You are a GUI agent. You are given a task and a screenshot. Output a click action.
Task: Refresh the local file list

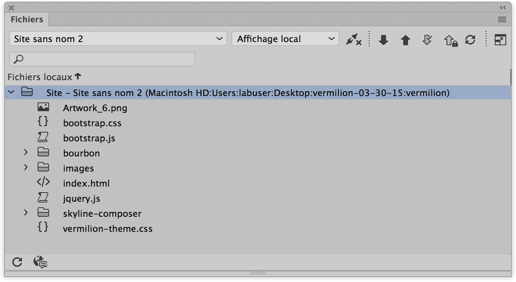tap(17, 262)
